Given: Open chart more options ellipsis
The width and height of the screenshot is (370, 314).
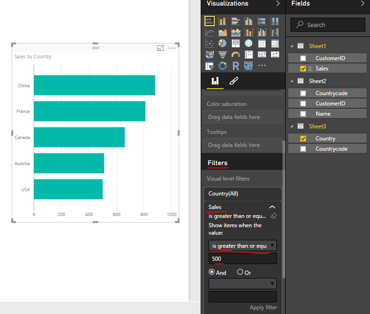Looking at the screenshot, I should coord(172,48).
